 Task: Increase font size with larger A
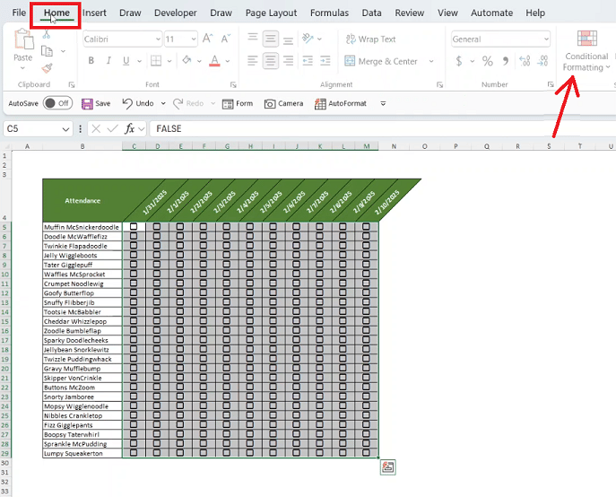[207, 39]
